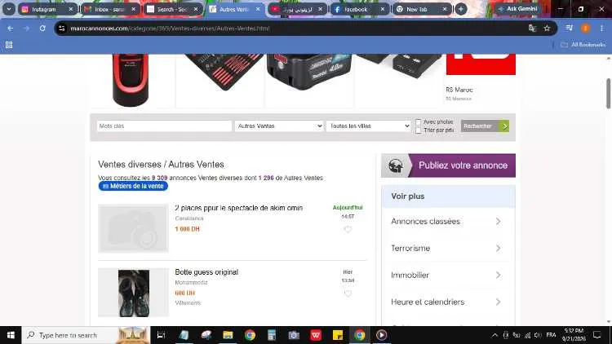Open the notification center icon

[597, 335]
